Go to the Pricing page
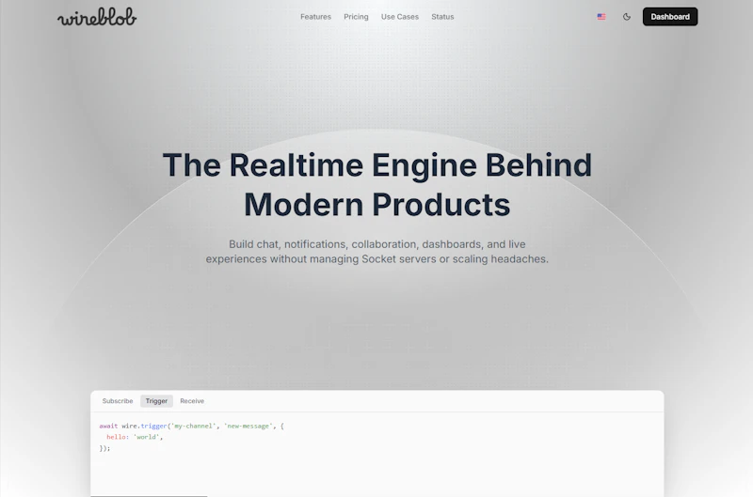The width and height of the screenshot is (753, 497). click(x=356, y=17)
